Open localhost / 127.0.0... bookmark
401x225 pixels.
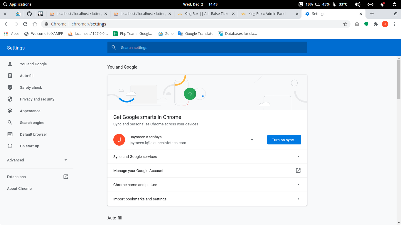click(88, 34)
